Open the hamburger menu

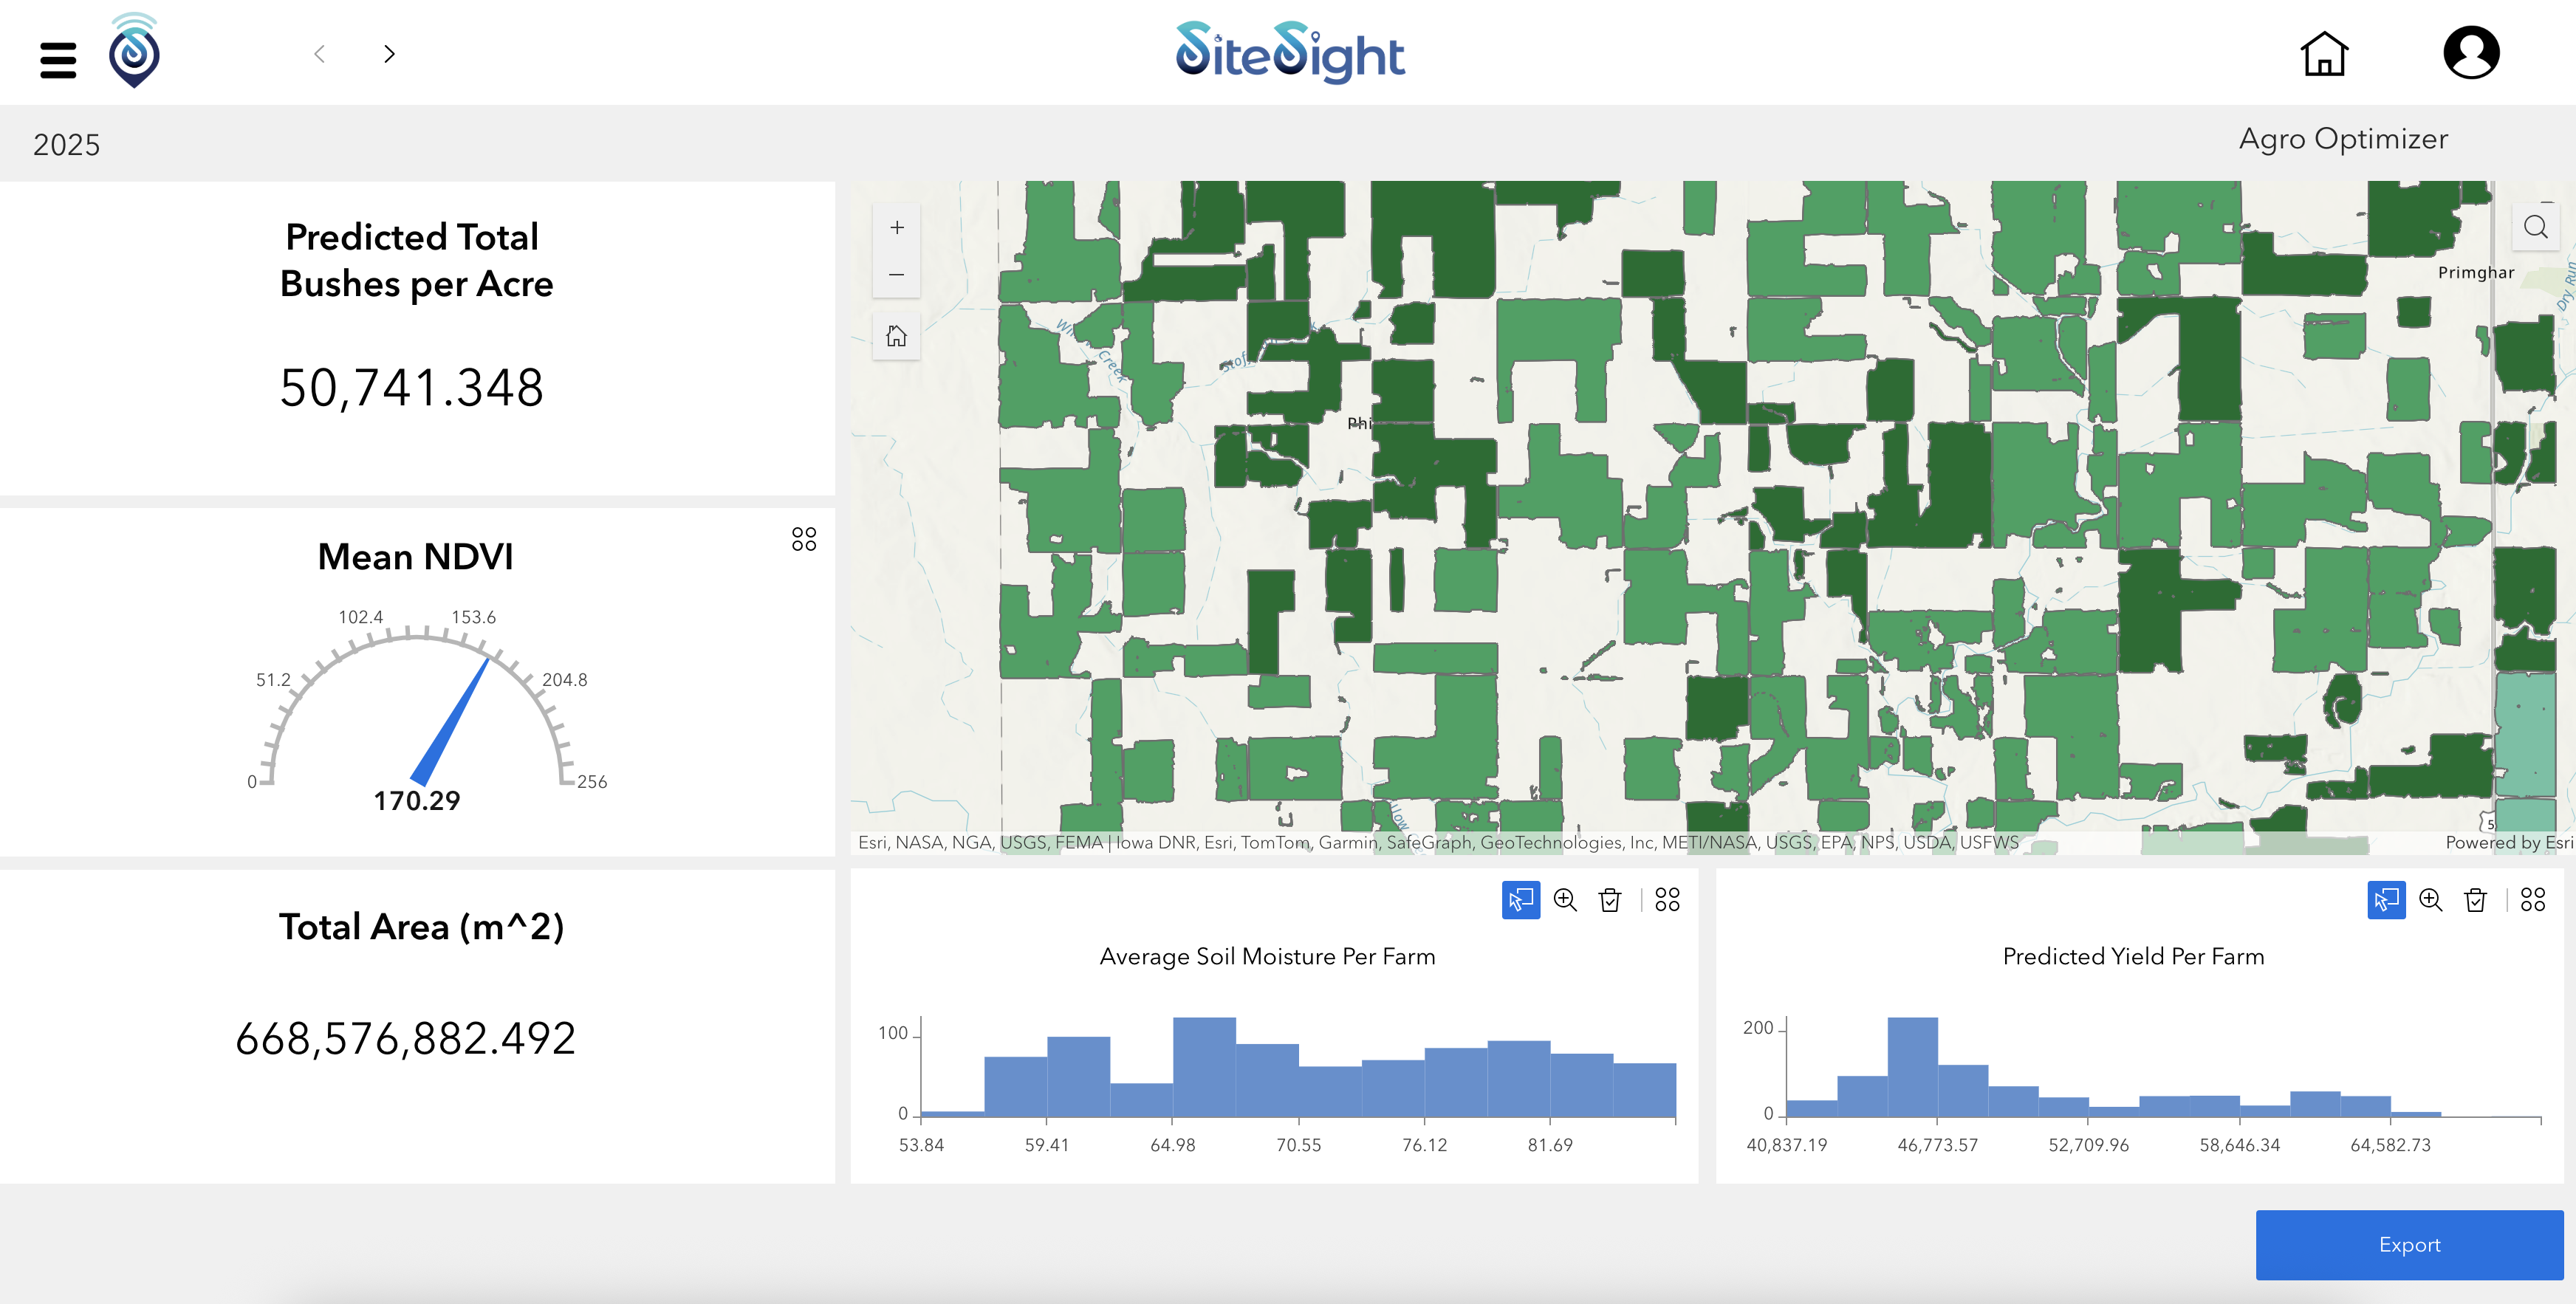(58, 60)
